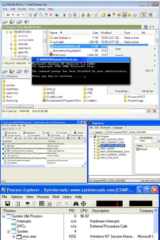The image size is (160, 240).
Task: Click the red X delete icon in FreeCommander toolbar
Action: coord(51,15)
